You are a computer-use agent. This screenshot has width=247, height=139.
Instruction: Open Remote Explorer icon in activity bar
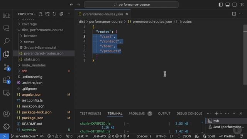(7, 93)
